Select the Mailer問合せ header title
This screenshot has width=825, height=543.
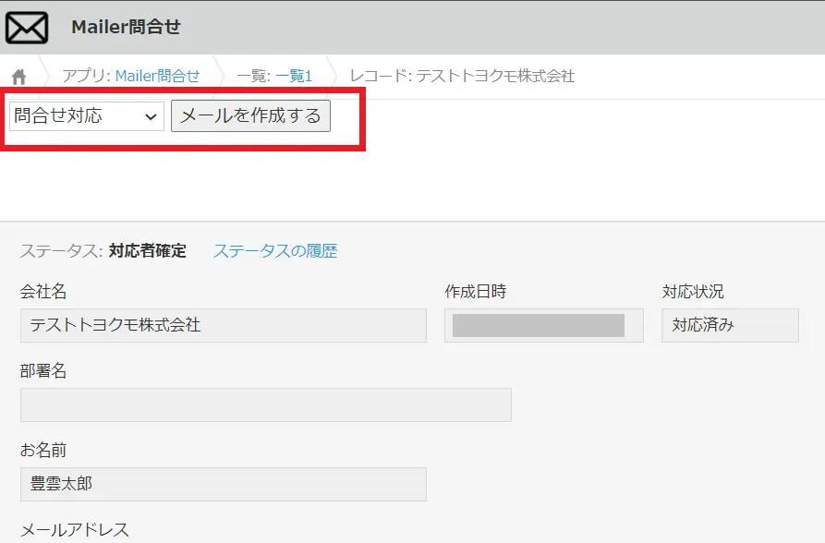127,27
